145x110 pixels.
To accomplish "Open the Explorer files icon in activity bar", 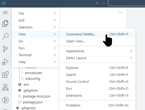I will (5, 23).
